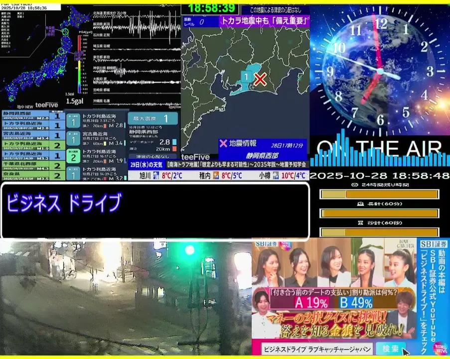The width and height of the screenshot is (450, 359).
Task: Click the Business Drive badge at bottom-right corner
Action: pos(441,348)
